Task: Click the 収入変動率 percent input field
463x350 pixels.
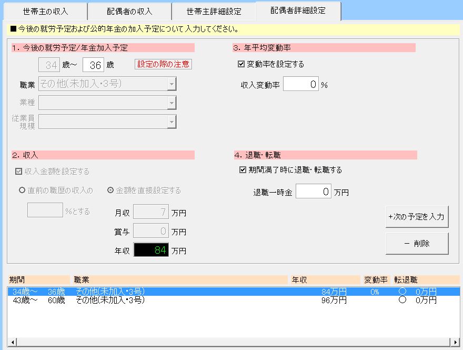Action: (300, 84)
